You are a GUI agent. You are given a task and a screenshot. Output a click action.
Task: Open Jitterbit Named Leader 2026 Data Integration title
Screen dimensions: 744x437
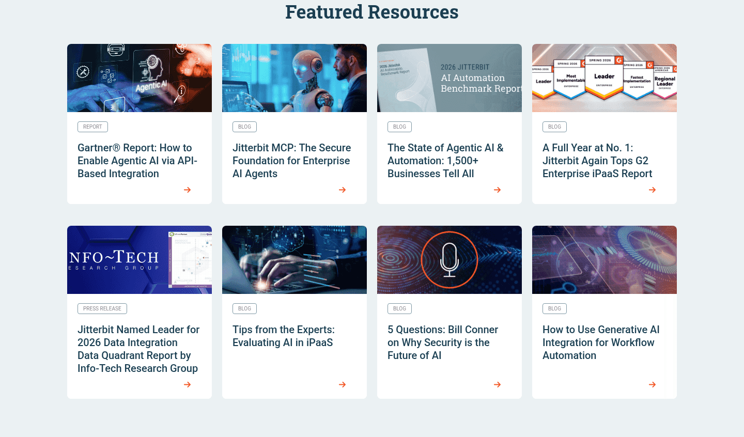tap(138, 349)
